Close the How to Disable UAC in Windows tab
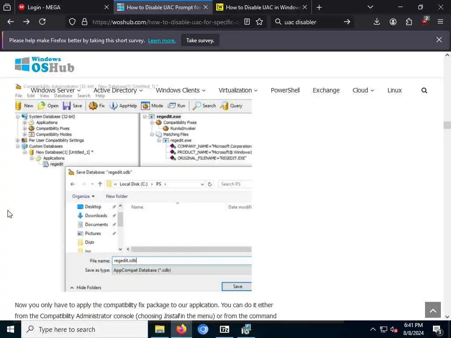 [x=305, y=7]
